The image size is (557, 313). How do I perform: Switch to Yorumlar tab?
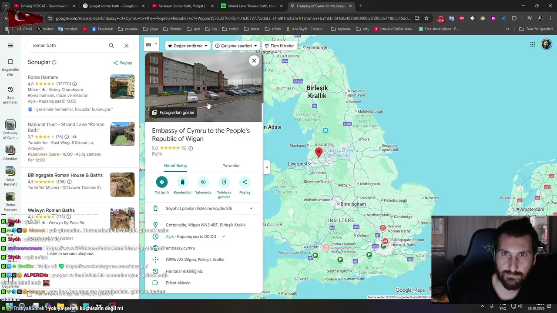click(x=231, y=166)
